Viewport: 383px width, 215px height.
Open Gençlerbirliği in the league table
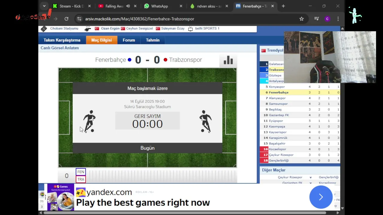pyautogui.click(x=279, y=160)
